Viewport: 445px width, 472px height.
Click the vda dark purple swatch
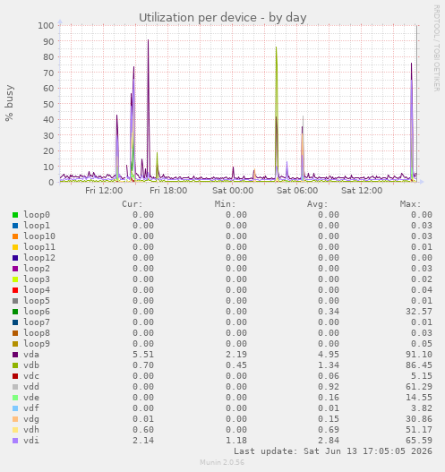(15, 355)
